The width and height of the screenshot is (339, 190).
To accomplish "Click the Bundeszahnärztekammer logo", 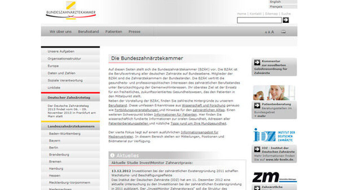I will click(x=71, y=10).
